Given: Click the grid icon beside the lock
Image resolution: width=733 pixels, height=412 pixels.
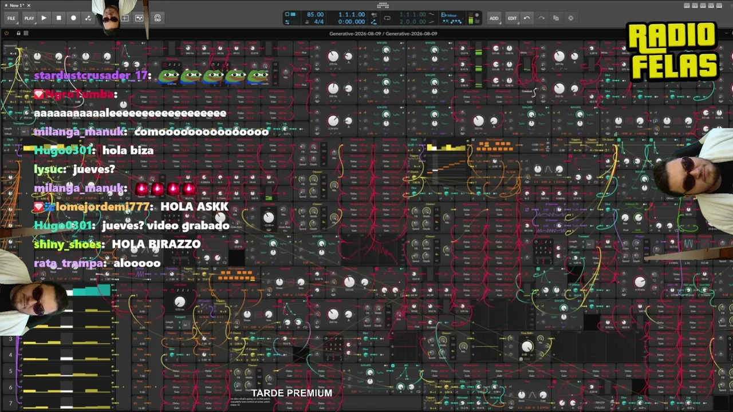Looking at the screenshot, I should point(26,33).
